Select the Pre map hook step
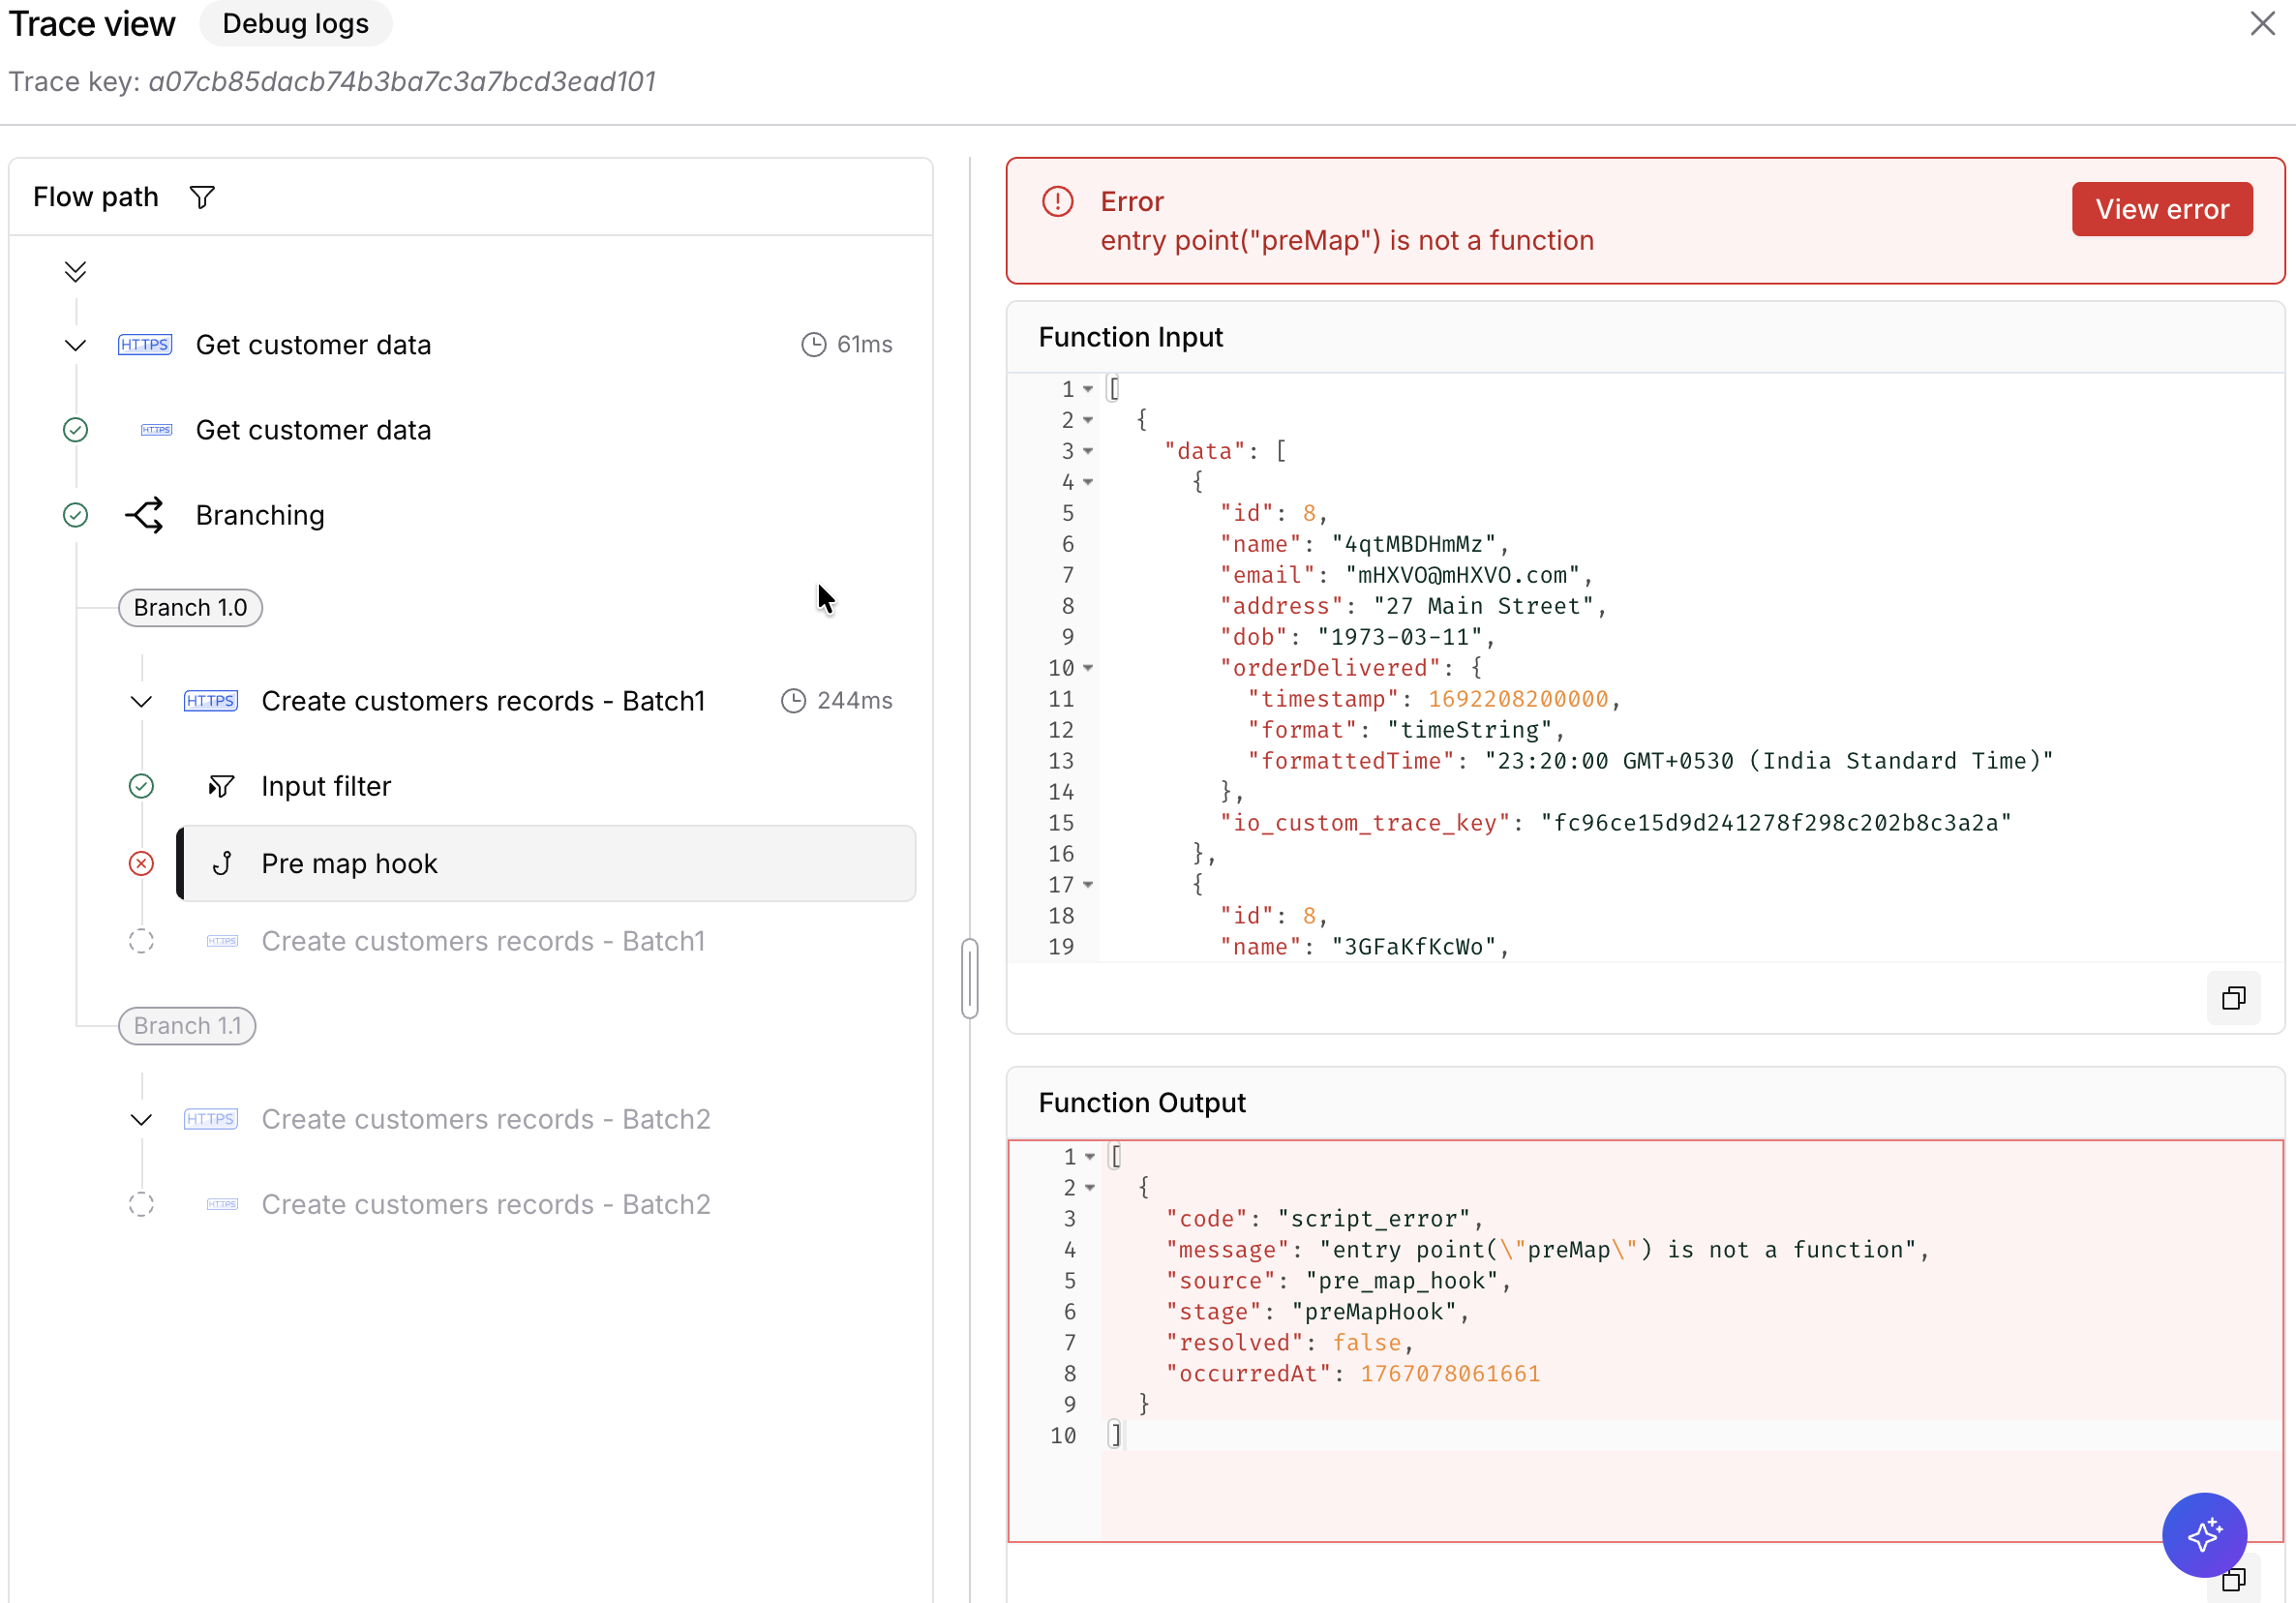2296x1603 pixels. [546, 863]
